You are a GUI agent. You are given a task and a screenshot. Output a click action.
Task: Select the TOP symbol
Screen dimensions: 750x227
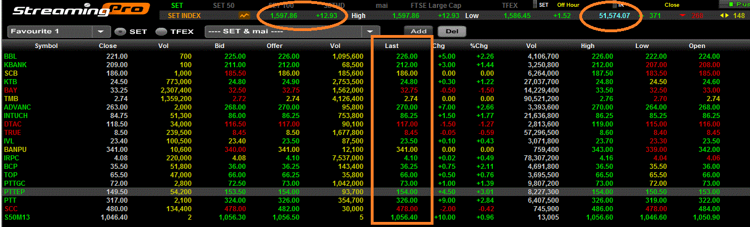10,175
